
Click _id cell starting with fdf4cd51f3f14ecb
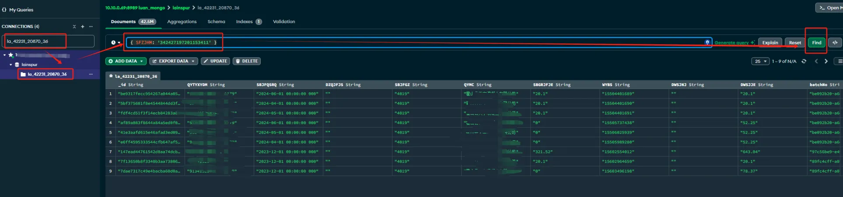pos(149,113)
